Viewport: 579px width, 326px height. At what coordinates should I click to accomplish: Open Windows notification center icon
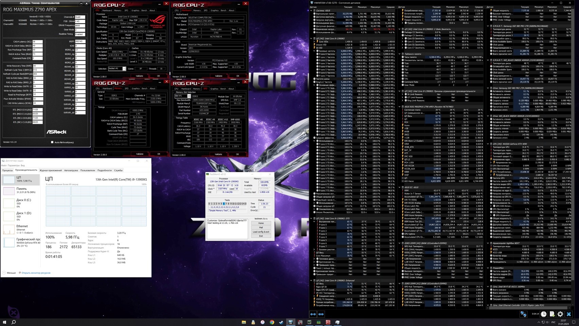(x=574, y=322)
